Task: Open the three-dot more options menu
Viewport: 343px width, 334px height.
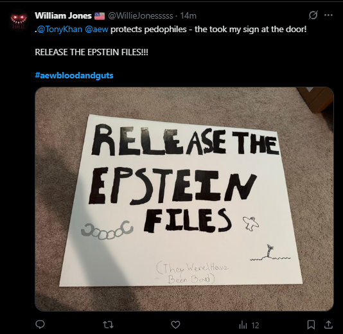Action: click(329, 15)
